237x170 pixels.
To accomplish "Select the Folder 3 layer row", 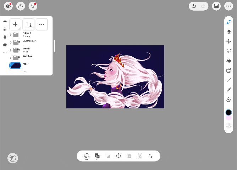I will (30, 35).
